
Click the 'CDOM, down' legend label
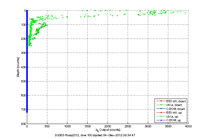[176, 109]
